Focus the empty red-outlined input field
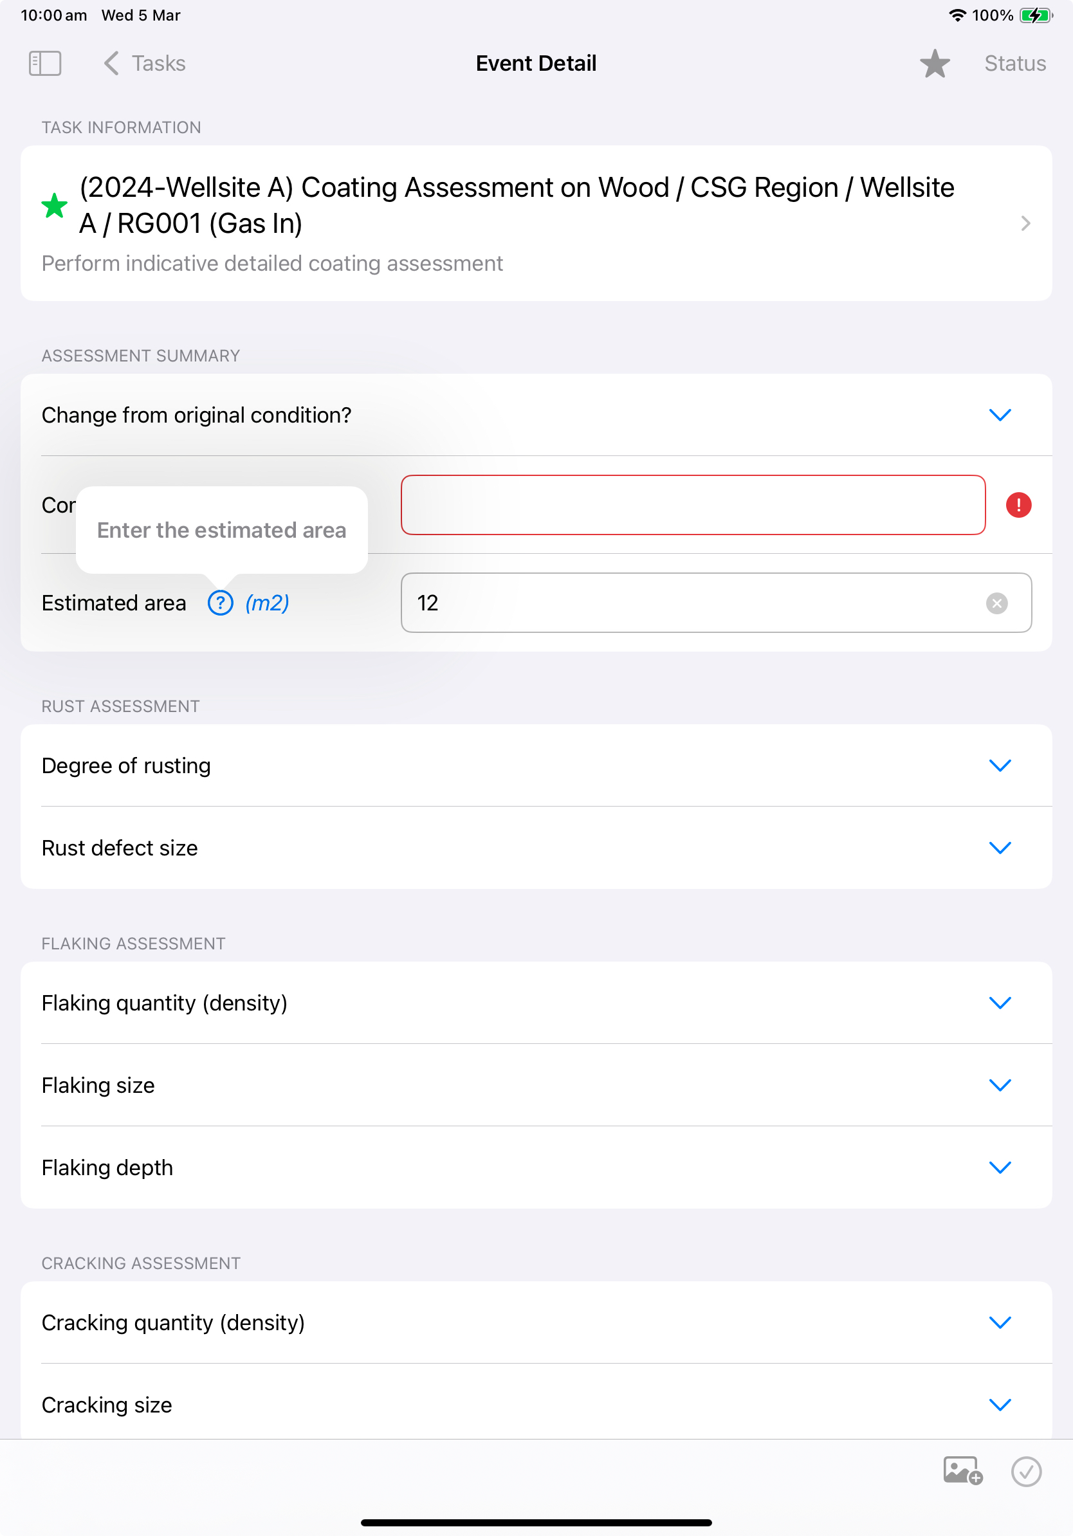Screen dimensions: 1073x1536 point(693,505)
